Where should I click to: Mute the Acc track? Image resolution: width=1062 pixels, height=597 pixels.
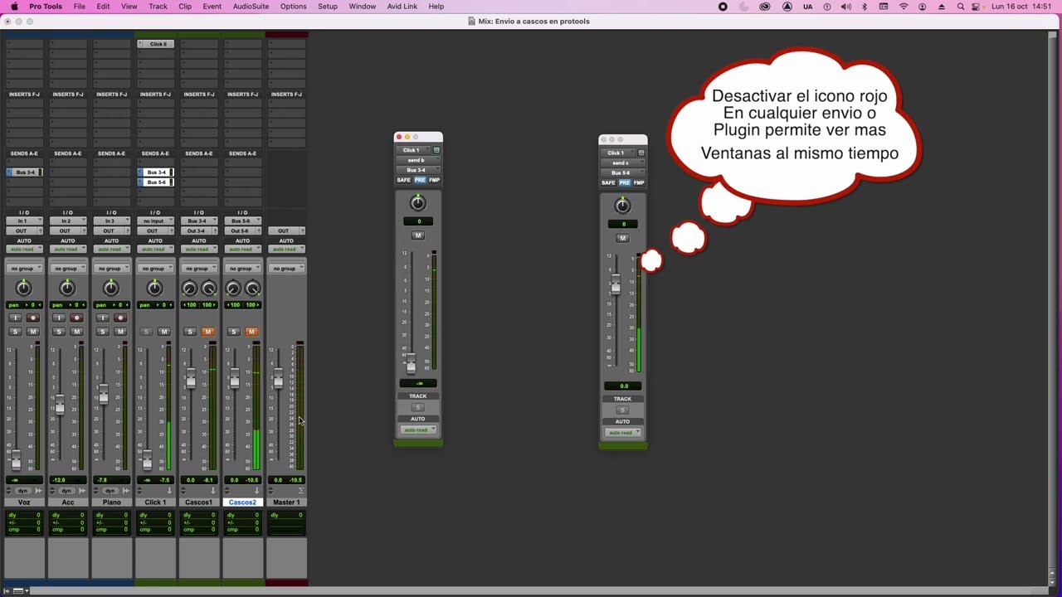(x=76, y=332)
